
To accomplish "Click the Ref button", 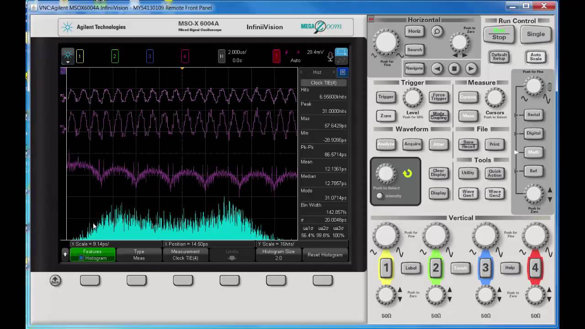I will pos(533,171).
